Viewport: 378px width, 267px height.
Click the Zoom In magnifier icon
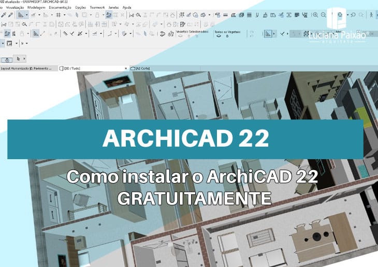[315, 15]
